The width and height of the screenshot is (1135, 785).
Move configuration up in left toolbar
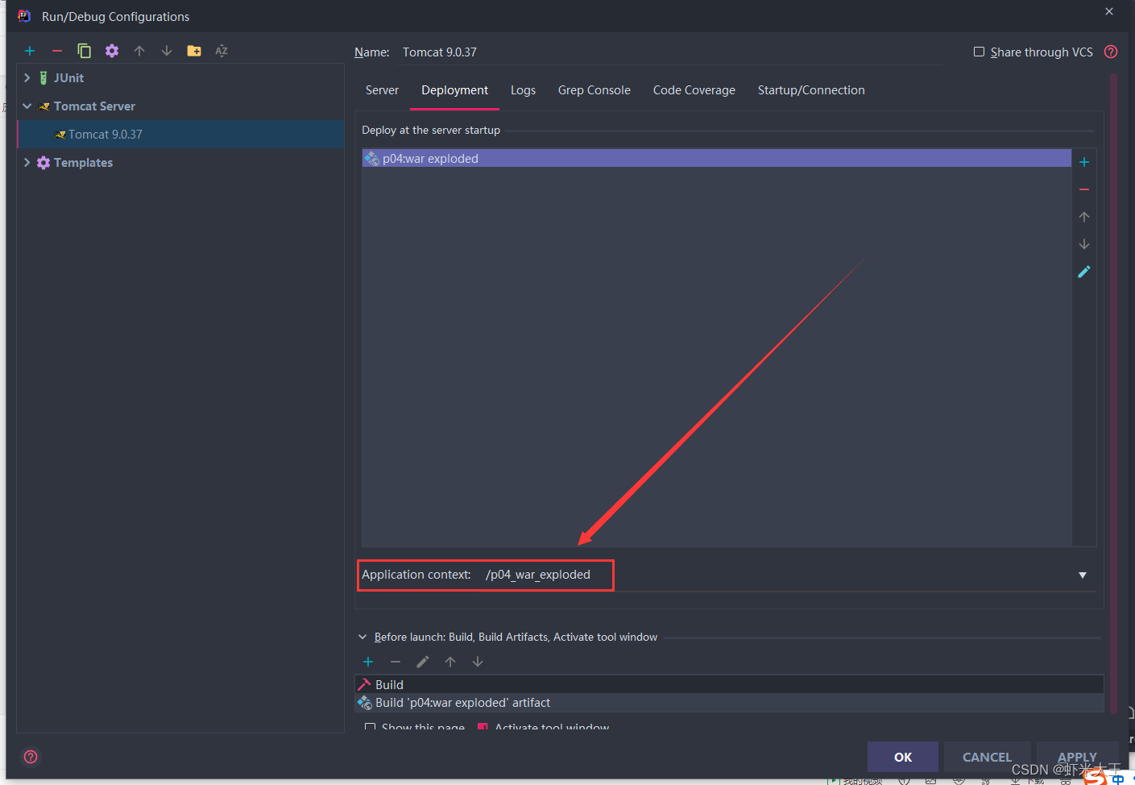point(139,51)
